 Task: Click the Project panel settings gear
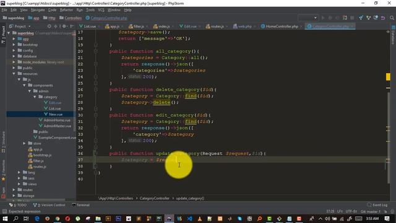[x=64, y=26]
